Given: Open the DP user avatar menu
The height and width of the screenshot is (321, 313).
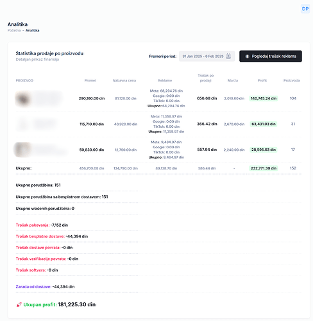Looking at the screenshot, I should point(305,9).
